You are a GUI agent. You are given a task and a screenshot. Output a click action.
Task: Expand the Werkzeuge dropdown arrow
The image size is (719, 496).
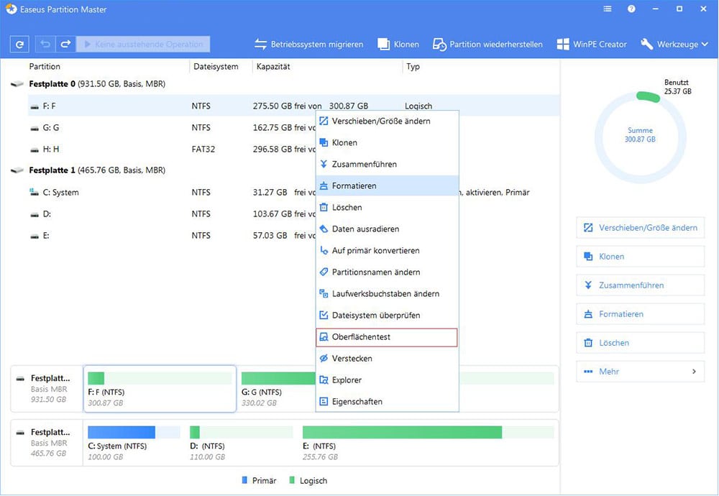click(705, 45)
